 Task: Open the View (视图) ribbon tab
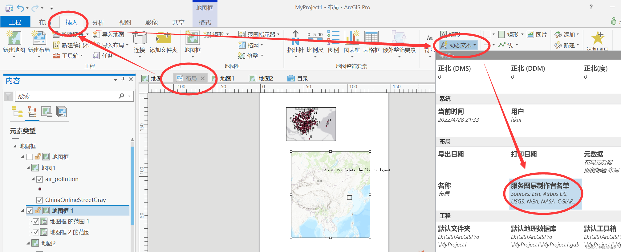click(125, 22)
